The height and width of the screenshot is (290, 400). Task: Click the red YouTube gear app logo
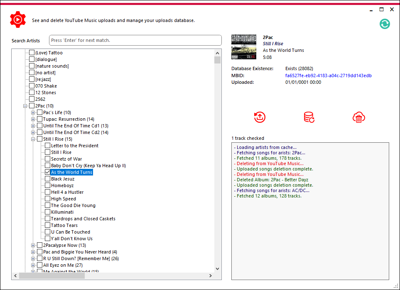click(x=18, y=19)
